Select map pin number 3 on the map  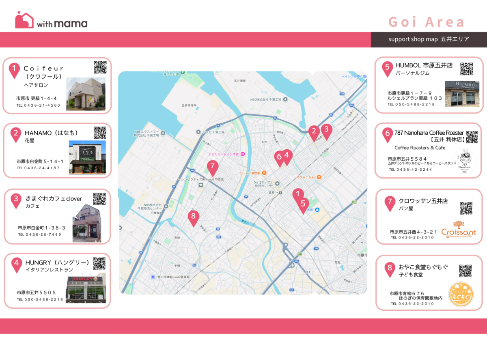pyautogui.click(x=326, y=131)
